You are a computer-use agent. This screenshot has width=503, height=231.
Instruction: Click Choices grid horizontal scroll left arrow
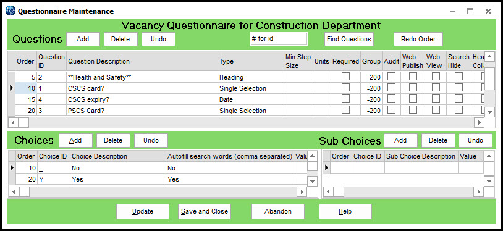14,192
